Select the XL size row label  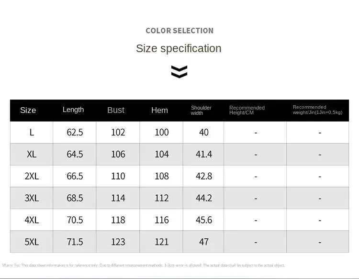[x=32, y=154]
